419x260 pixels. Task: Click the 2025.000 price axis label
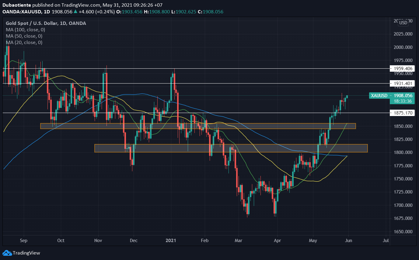(x=403, y=34)
